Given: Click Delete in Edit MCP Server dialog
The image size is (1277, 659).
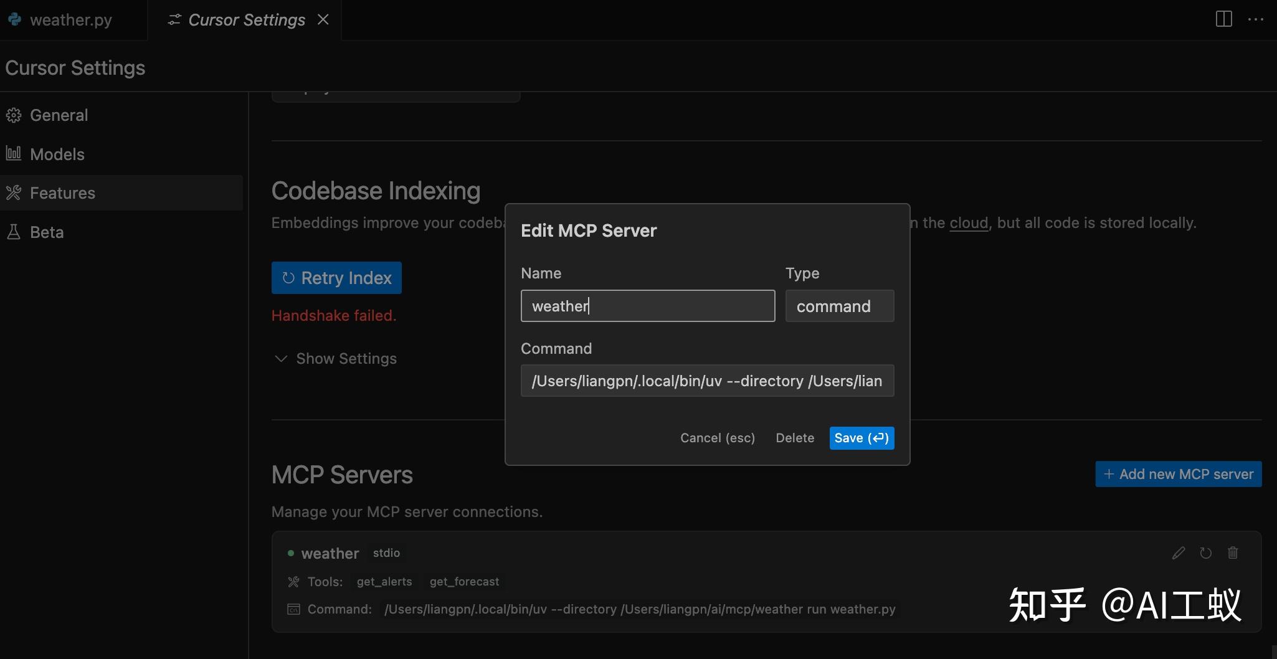Looking at the screenshot, I should 794,438.
